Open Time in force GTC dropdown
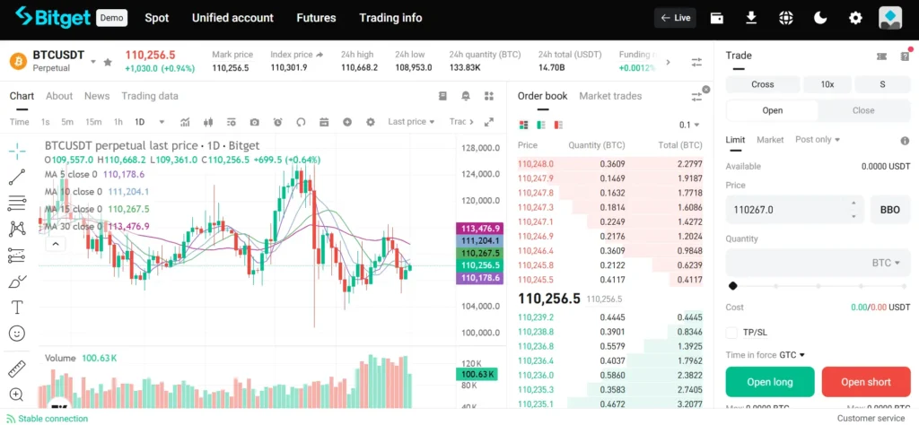The width and height of the screenshot is (919, 425). click(x=792, y=355)
